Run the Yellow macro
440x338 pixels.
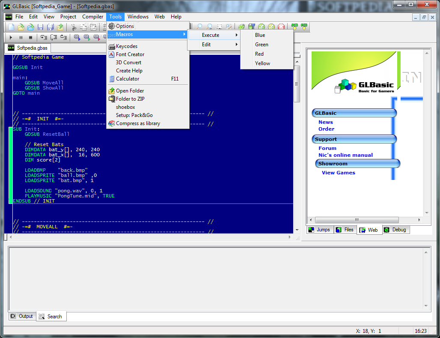[267, 63]
